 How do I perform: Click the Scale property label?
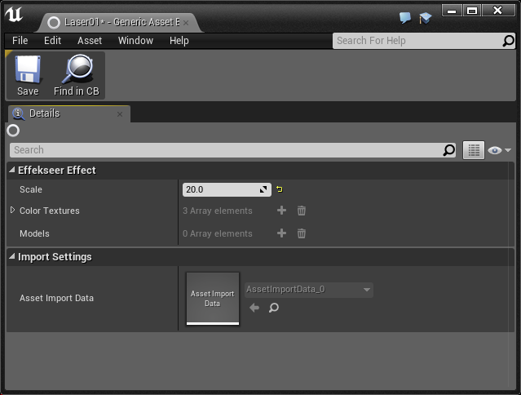[x=31, y=189]
